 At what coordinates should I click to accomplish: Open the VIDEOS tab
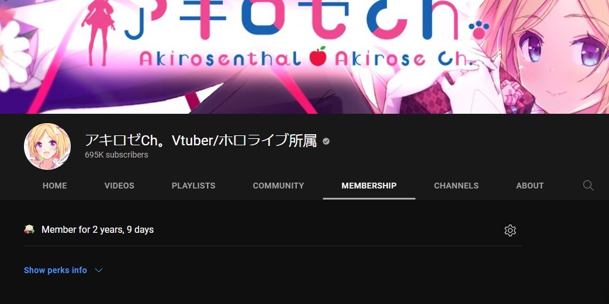click(x=119, y=186)
